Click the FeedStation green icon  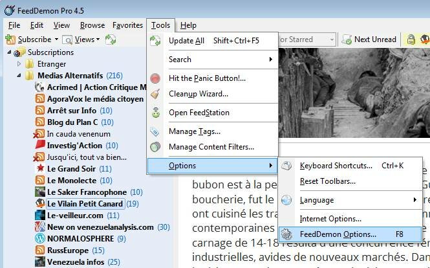pyautogui.click(x=155, y=113)
